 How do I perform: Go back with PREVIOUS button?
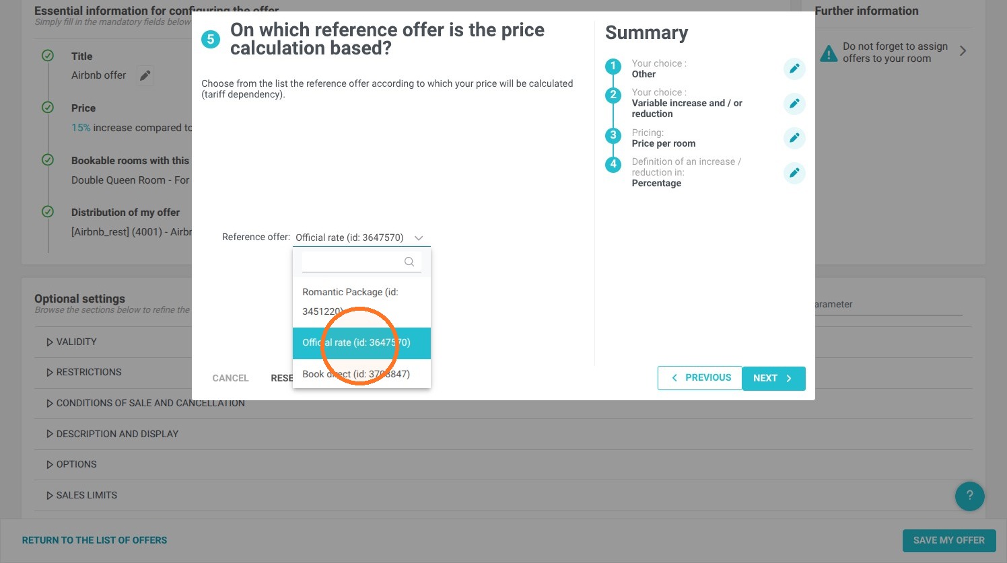tap(700, 378)
